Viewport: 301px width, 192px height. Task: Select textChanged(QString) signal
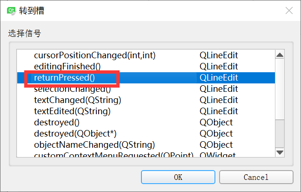tap(78, 100)
